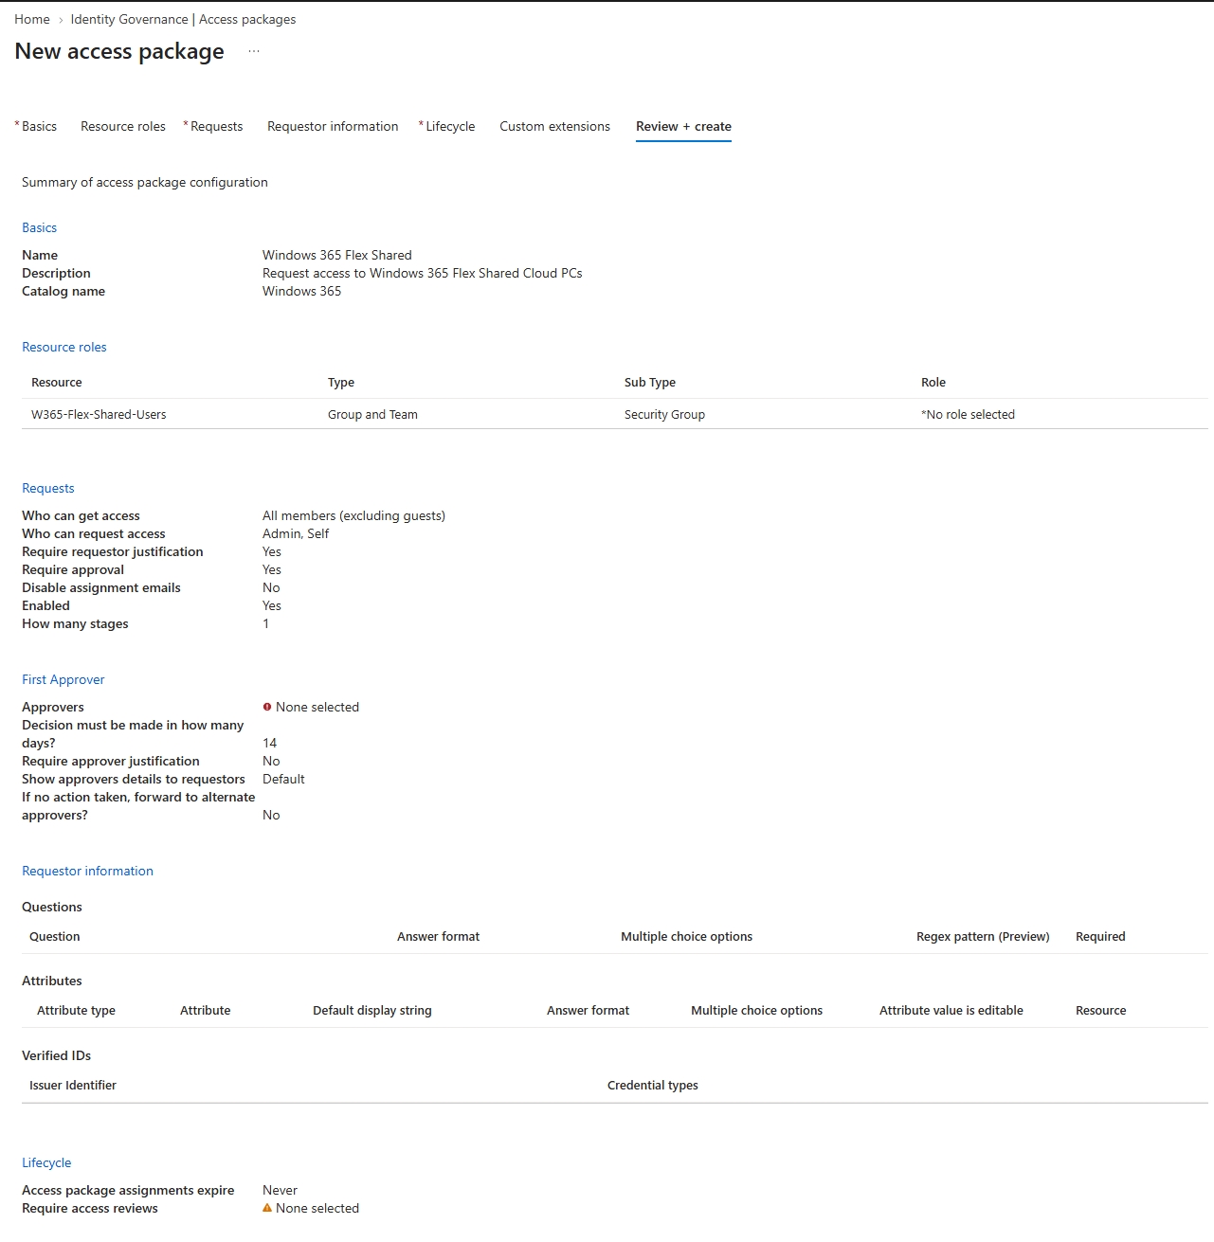Click the Default display string column header
The width and height of the screenshot is (1214, 1242).
tap(372, 1010)
